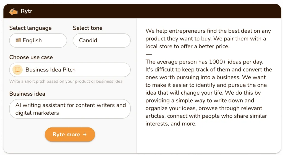Image resolution: width=283 pixels, height=155 pixels.
Task: Expand the Business Idea Pitch use case selector
Action: click(70, 70)
